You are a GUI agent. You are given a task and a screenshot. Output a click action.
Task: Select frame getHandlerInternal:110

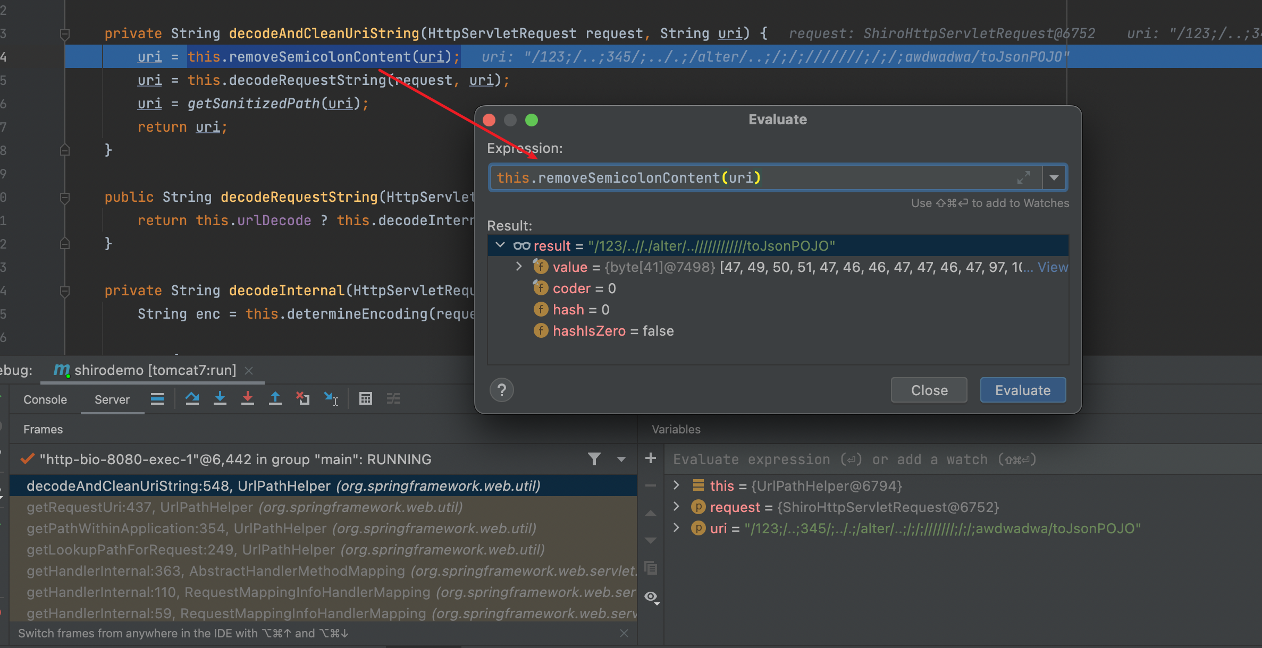pos(323,592)
